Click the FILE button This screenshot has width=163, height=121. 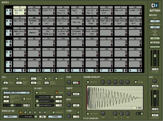click(x=155, y=38)
